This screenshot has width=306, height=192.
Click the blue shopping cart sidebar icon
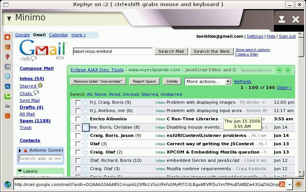coord(8,86)
